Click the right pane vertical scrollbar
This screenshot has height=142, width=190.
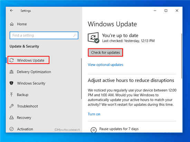pyautogui.click(x=182, y=56)
